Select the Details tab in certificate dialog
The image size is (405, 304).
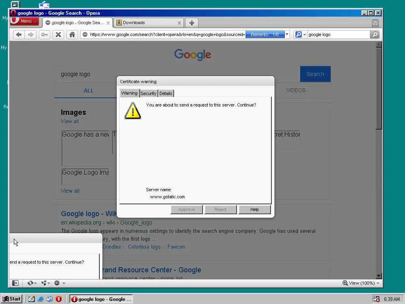(x=166, y=93)
